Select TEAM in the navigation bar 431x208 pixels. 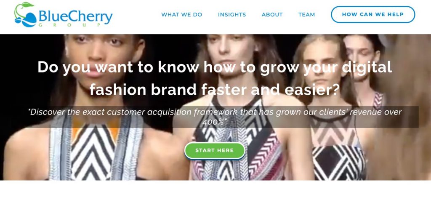(307, 15)
